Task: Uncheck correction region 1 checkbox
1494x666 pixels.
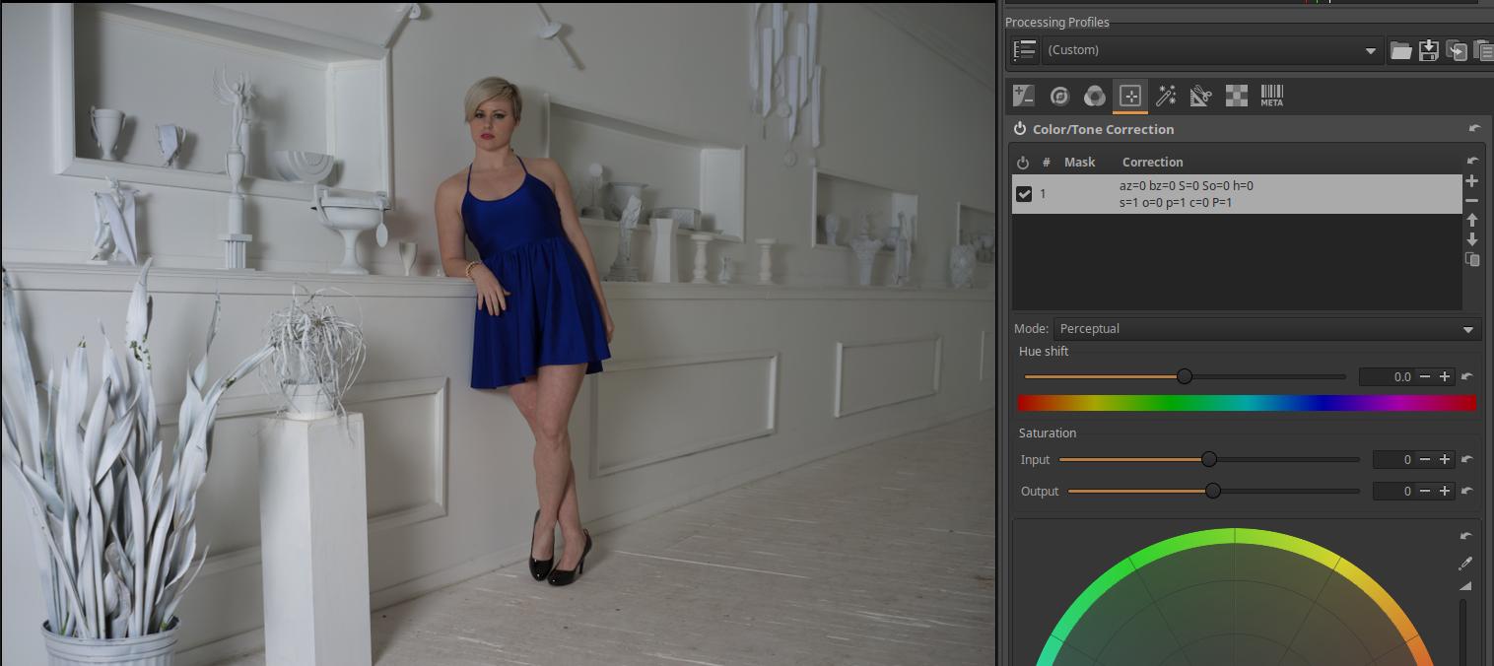Action: pos(1024,194)
